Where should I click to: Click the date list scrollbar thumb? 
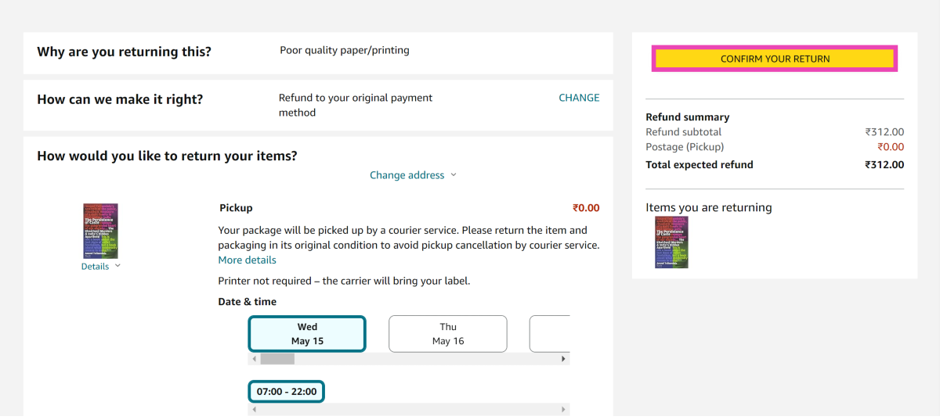[277, 359]
